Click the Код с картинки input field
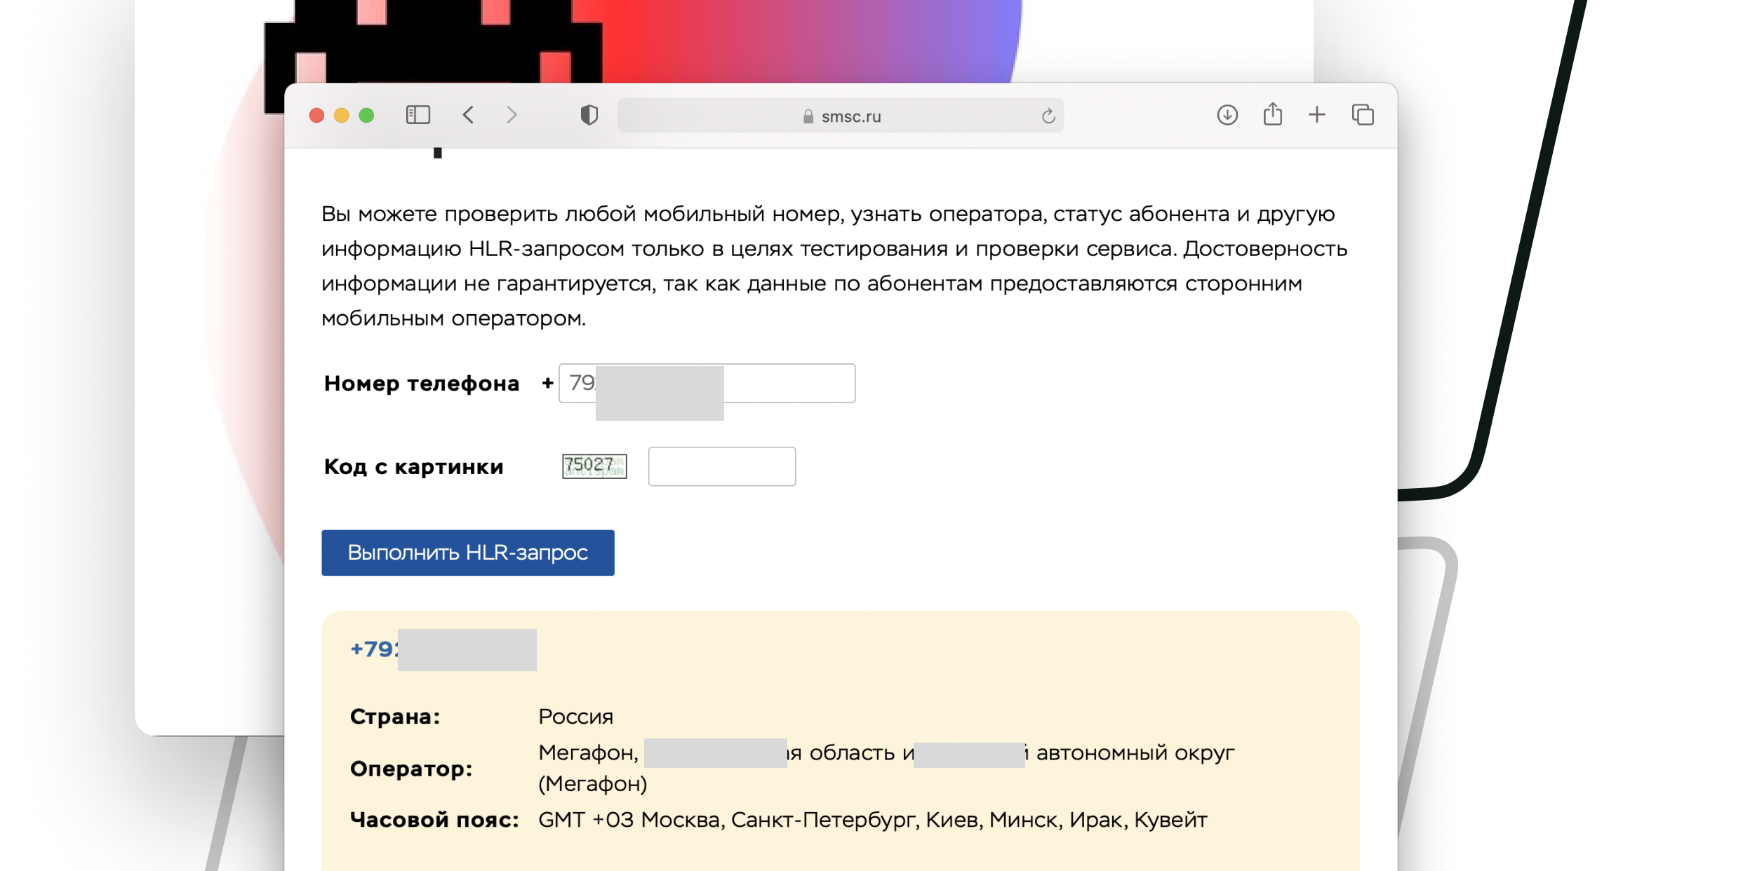The image size is (1743, 871). coord(722,466)
